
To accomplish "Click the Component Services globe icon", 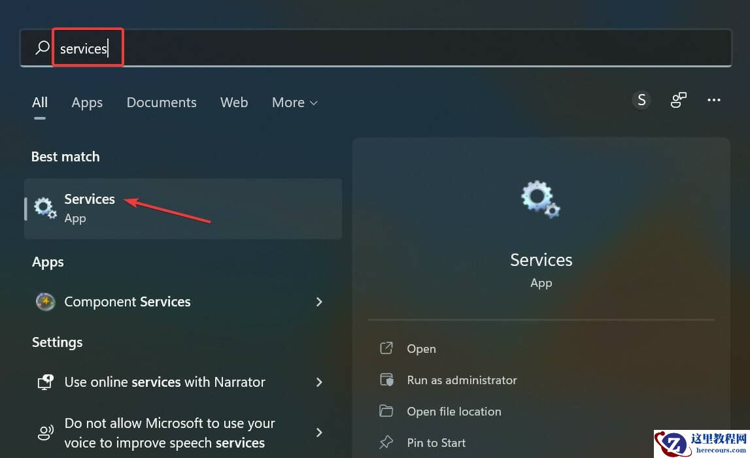I will pos(45,302).
